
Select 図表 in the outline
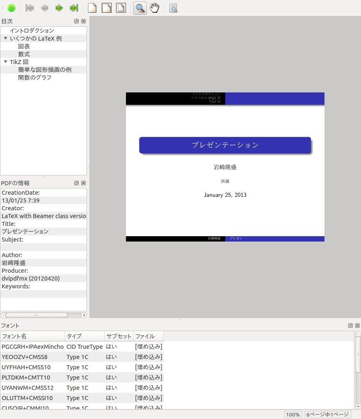pos(24,46)
